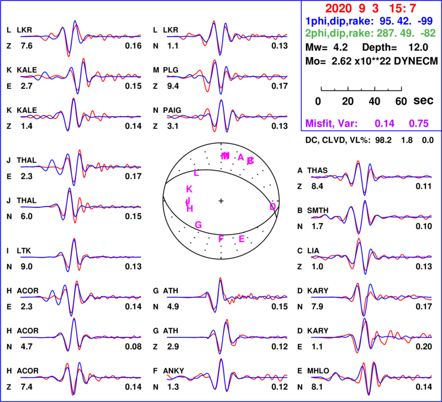
Task: Click the 'ANKY' station label
Action: 173,370
